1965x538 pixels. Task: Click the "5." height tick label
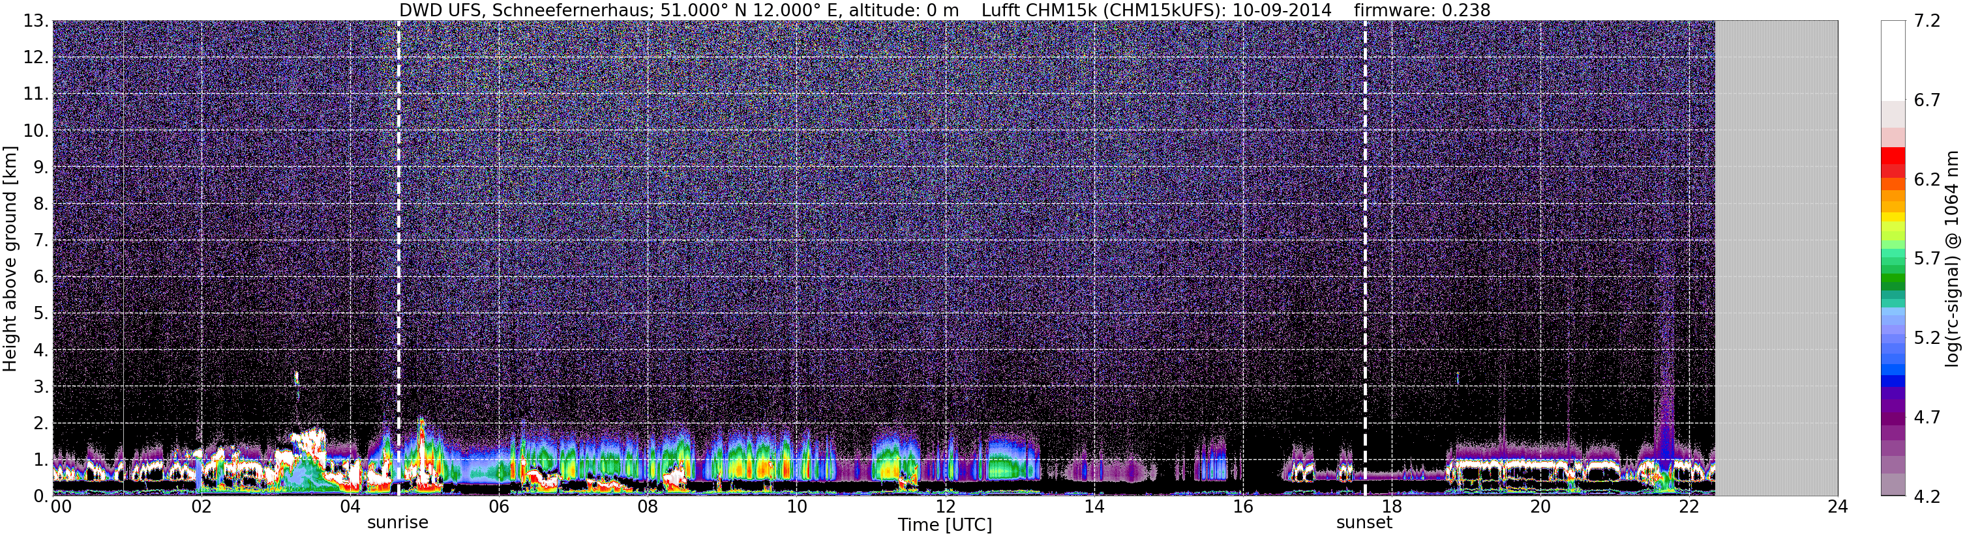[x=40, y=313]
